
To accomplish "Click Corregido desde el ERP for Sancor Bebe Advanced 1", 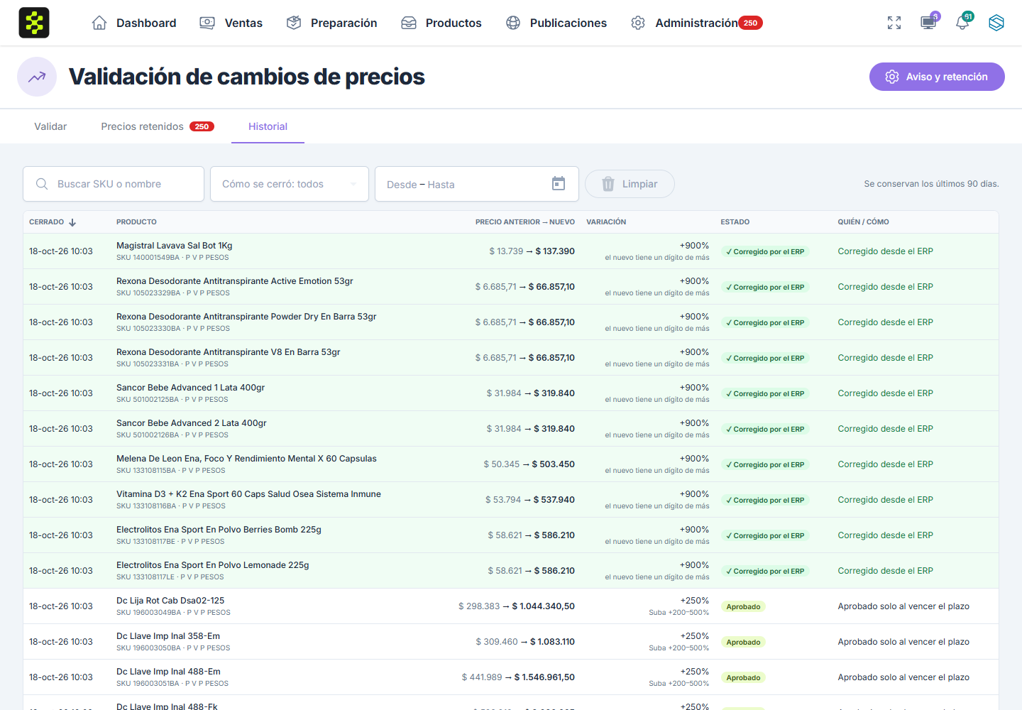I will click(885, 393).
